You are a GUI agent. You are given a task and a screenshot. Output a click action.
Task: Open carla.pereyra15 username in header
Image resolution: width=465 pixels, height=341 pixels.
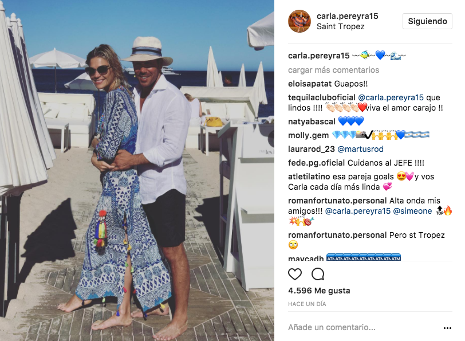pos(347,16)
